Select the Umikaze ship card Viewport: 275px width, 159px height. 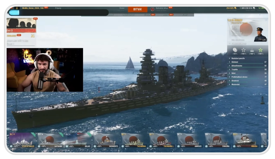tap(190, 140)
